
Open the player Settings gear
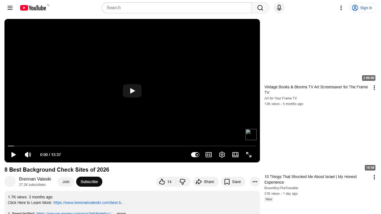pos(222,155)
